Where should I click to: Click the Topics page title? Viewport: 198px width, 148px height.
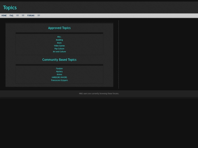(10, 8)
